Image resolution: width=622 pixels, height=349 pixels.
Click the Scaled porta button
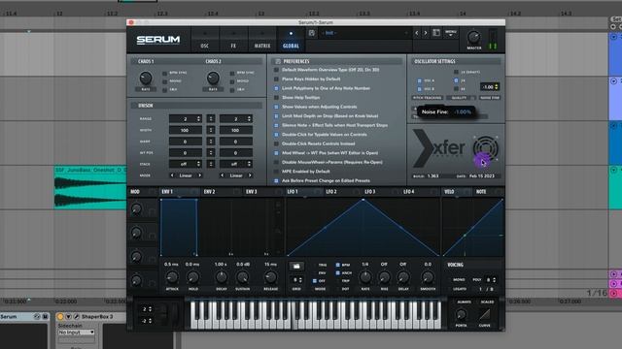pyautogui.click(x=488, y=302)
